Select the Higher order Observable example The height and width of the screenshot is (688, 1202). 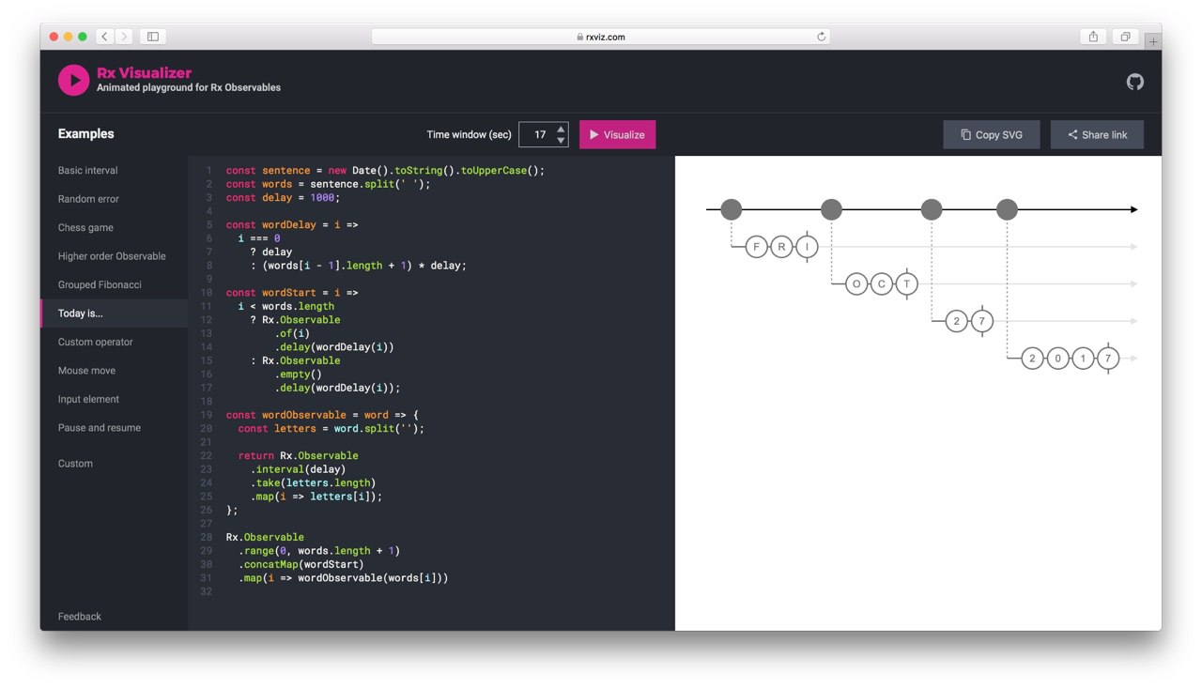coord(114,256)
